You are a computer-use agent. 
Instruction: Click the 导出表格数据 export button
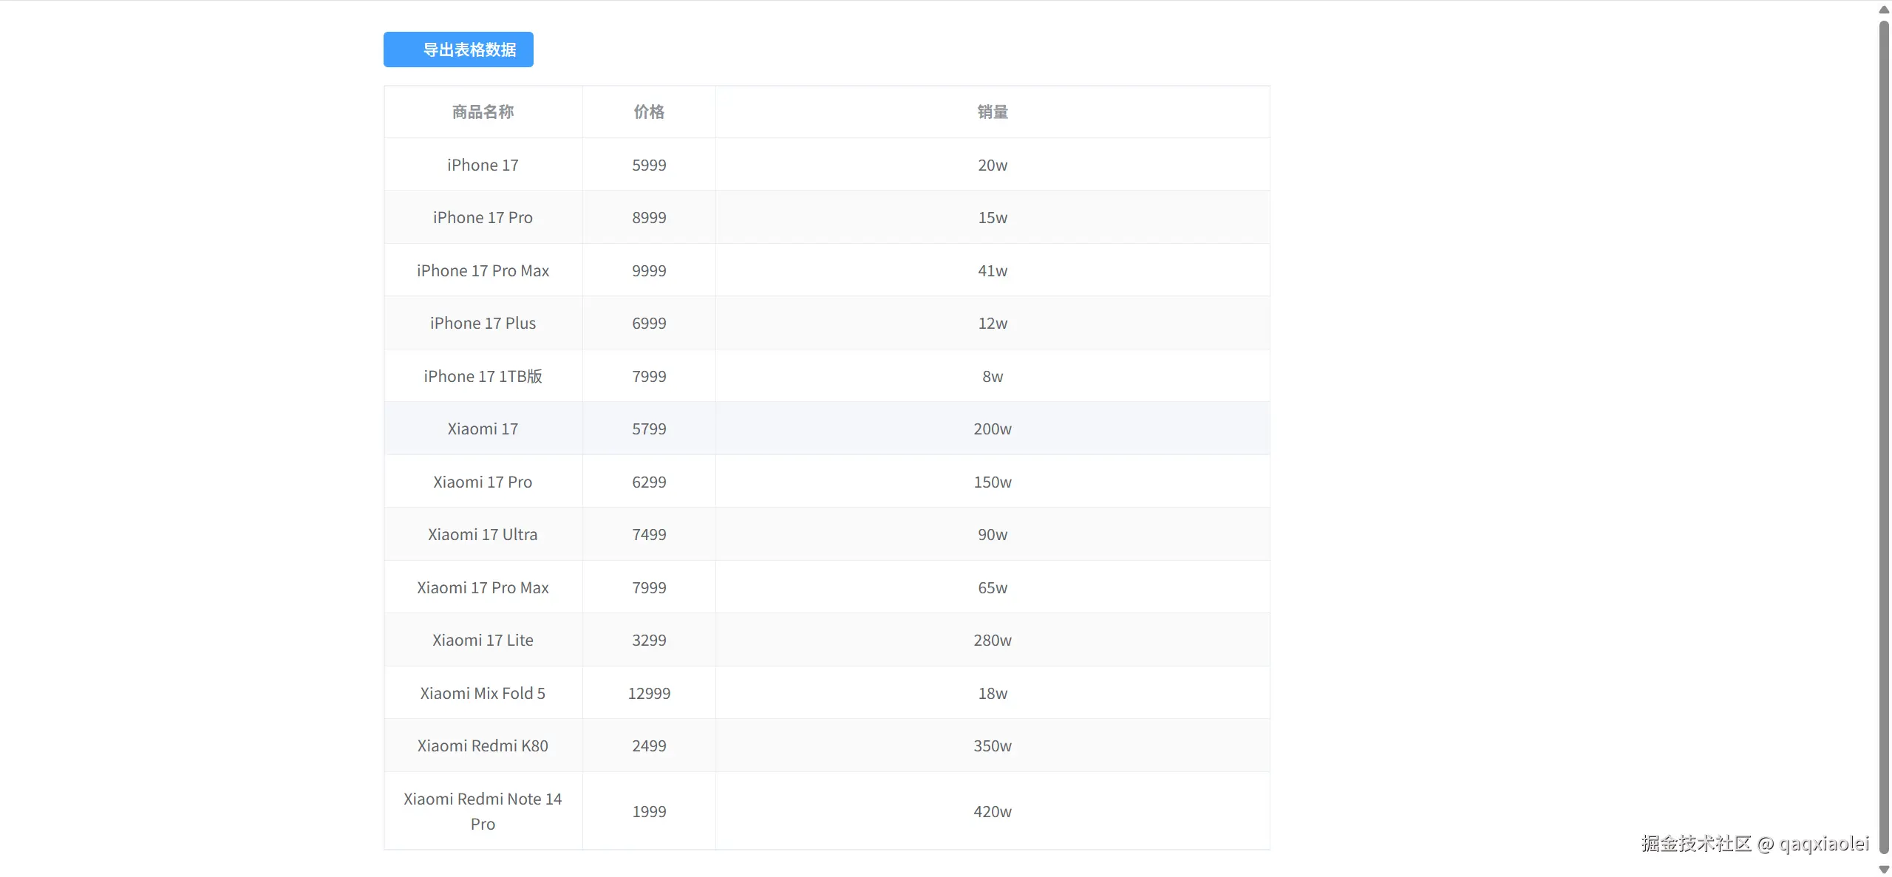click(458, 50)
